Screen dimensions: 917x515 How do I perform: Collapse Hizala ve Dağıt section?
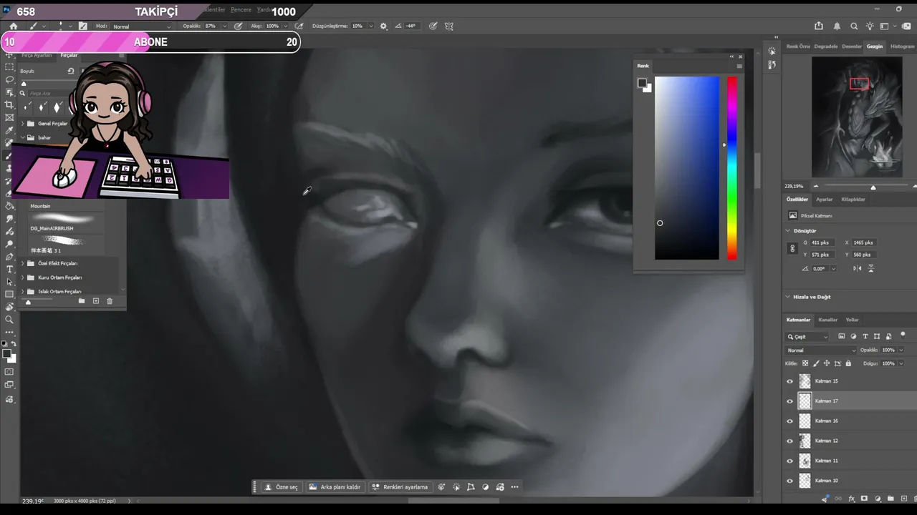[x=788, y=297]
